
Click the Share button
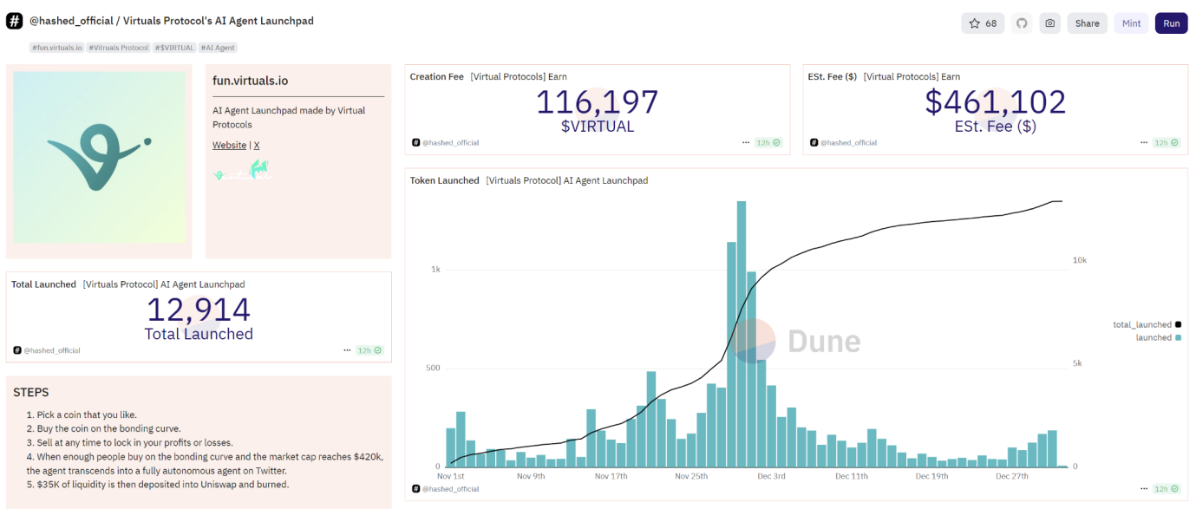pos(1087,23)
